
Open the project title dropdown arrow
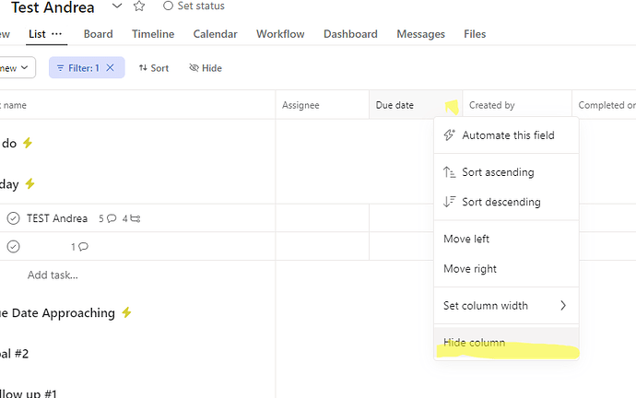117,6
